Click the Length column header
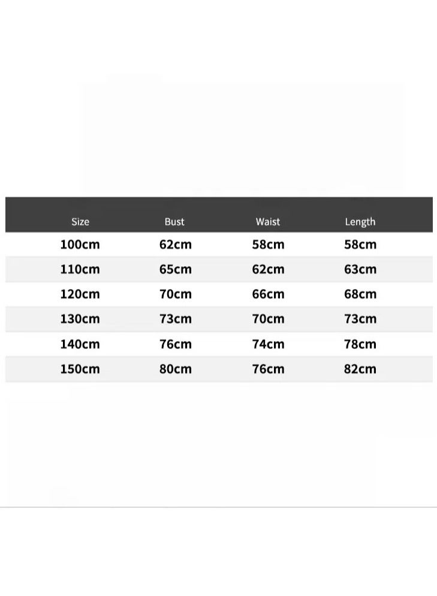This screenshot has height=596, width=437. (x=360, y=222)
